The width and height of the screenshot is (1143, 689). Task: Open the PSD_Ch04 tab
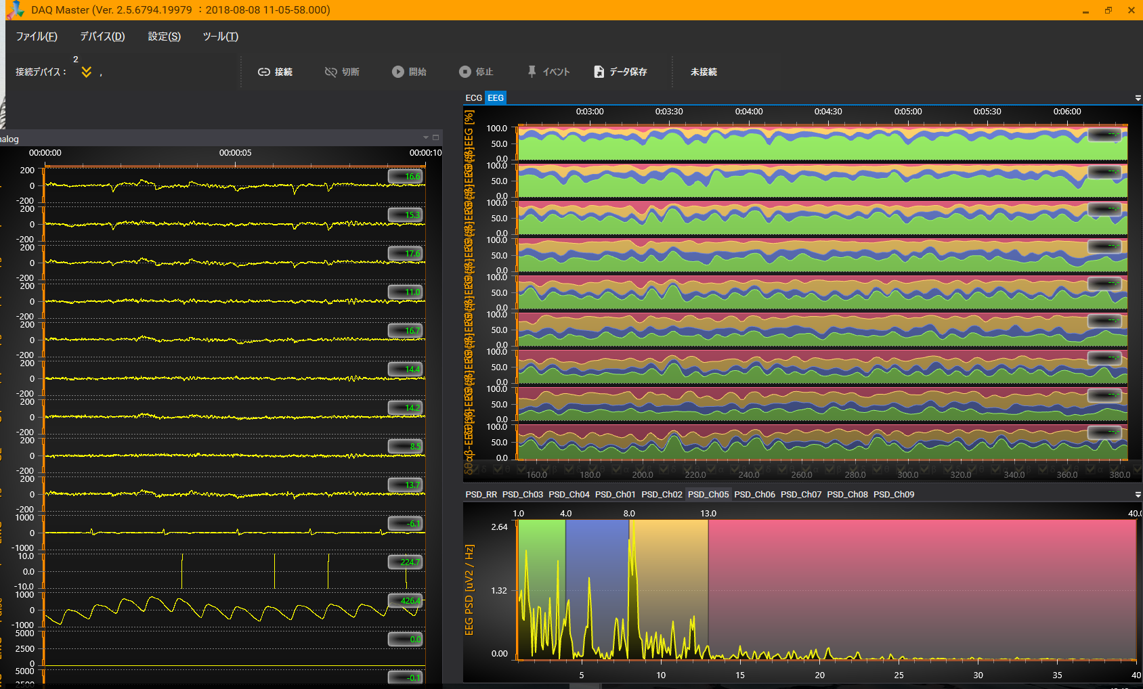(x=569, y=495)
